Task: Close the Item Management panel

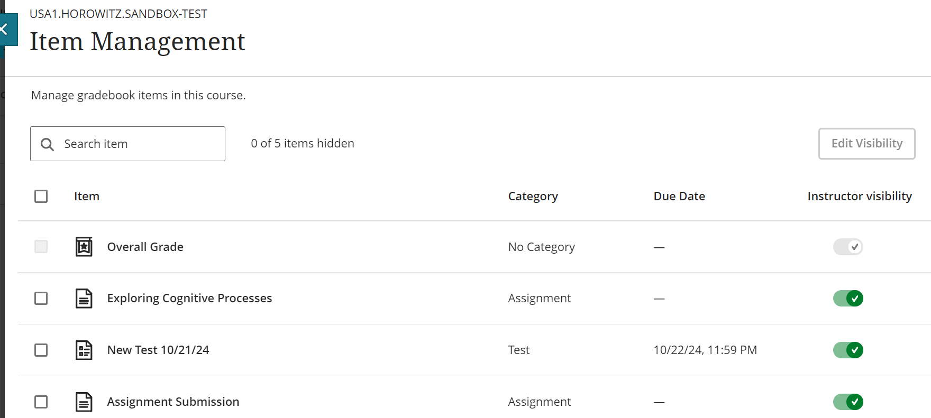Action: [x=5, y=29]
